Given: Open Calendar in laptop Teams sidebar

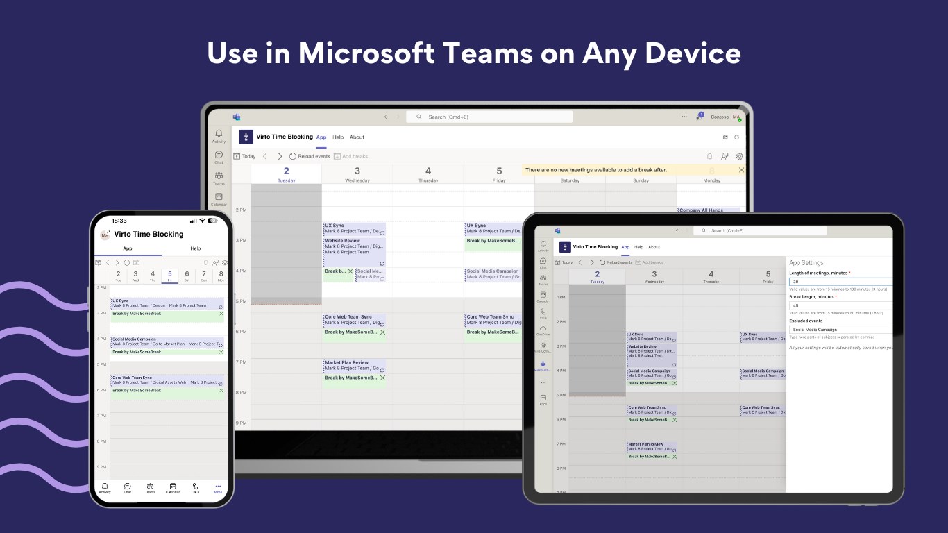Looking at the screenshot, I should coord(219,199).
